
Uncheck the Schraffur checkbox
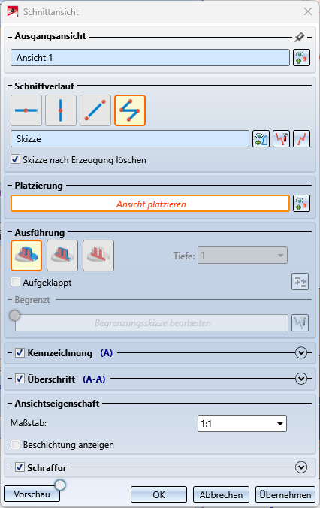click(20, 467)
